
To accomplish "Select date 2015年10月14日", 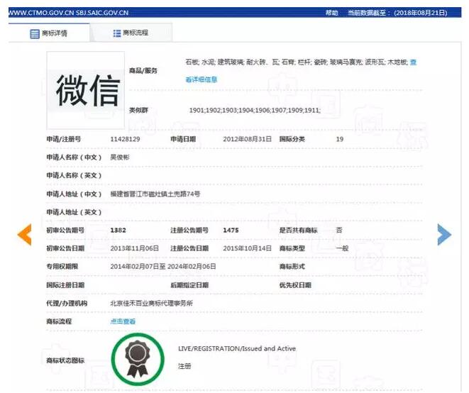I will pos(247,248).
